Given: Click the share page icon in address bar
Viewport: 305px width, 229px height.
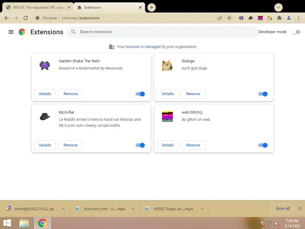Looking at the screenshot, I should [220, 18].
